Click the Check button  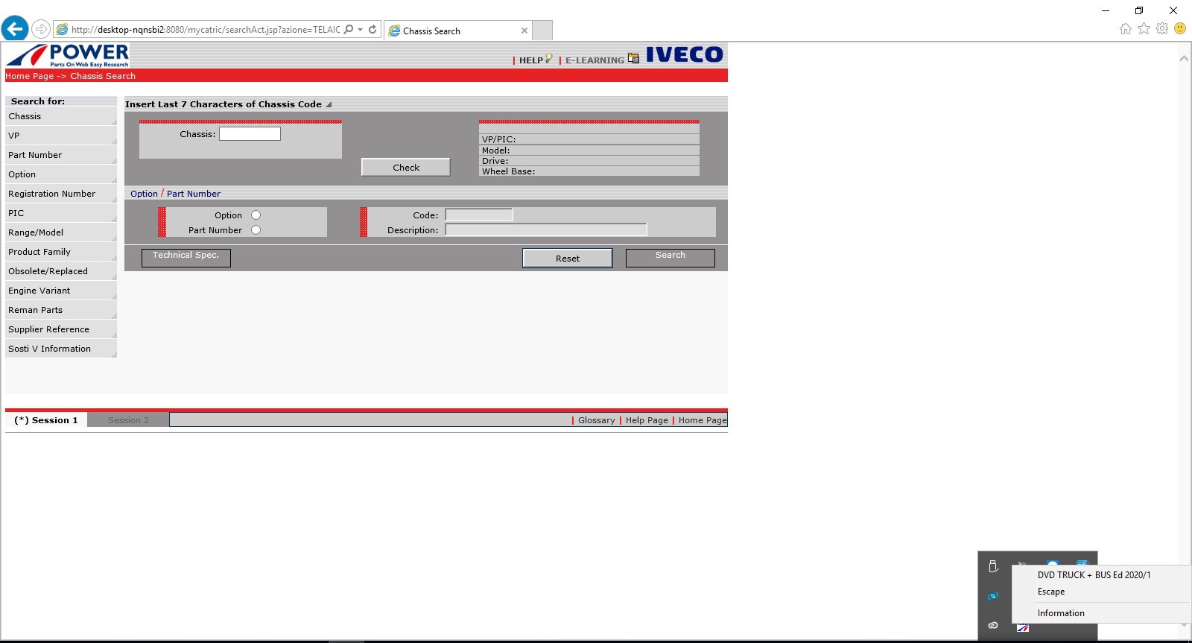click(406, 168)
